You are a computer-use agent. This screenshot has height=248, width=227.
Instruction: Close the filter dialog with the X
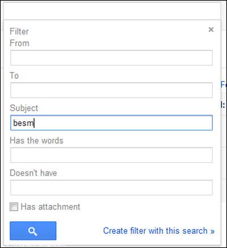coord(211,30)
